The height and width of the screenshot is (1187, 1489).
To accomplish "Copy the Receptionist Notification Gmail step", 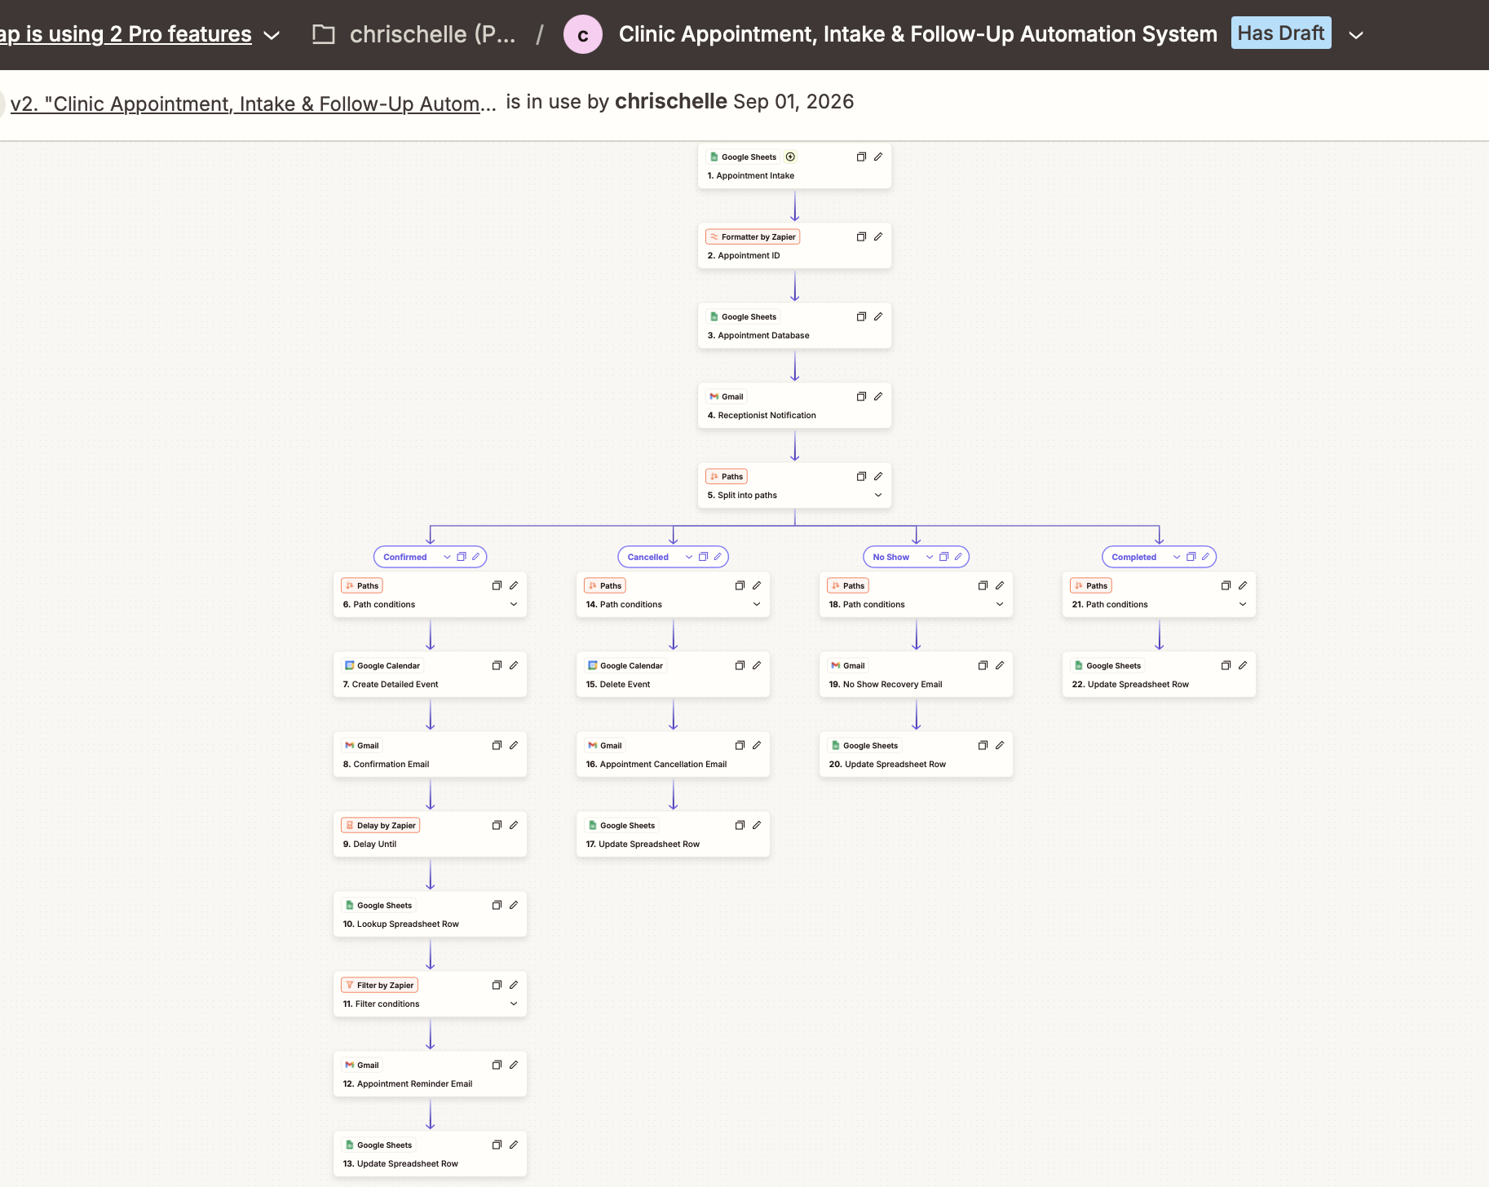I will click(x=861, y=396).
